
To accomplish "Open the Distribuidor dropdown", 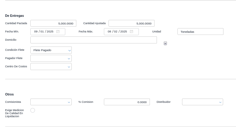I will click(x=202, y=102).
